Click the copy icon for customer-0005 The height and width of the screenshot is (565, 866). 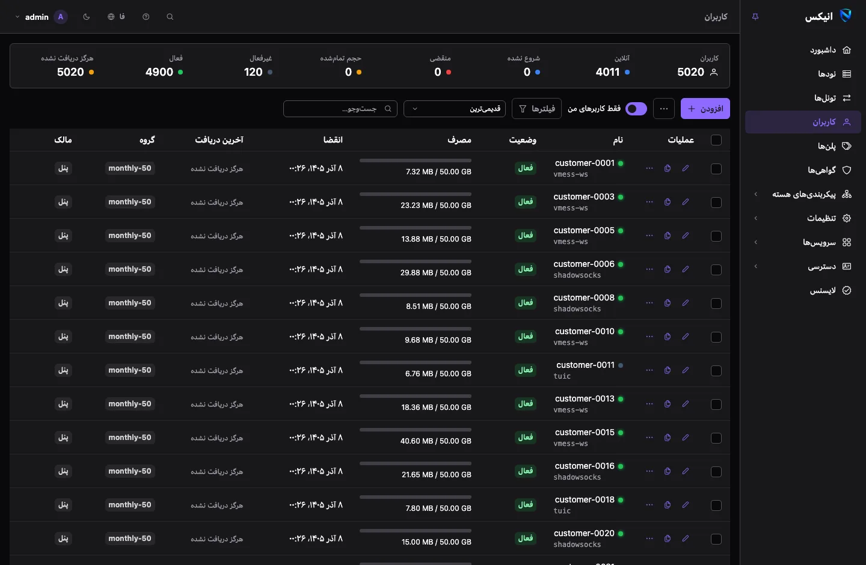(667, 236)
